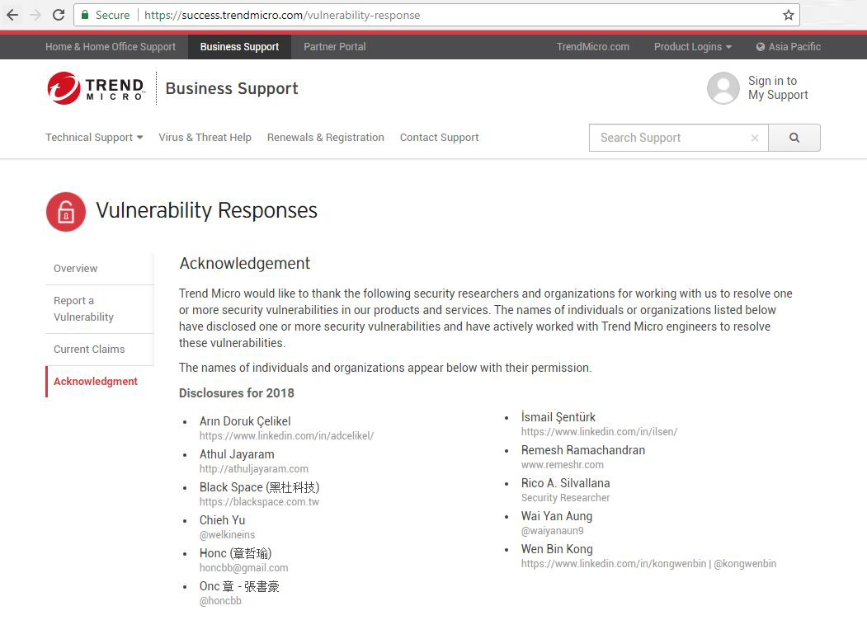Click the @welkineins handle
Viewport: 867px width, 620px height.
227,535
